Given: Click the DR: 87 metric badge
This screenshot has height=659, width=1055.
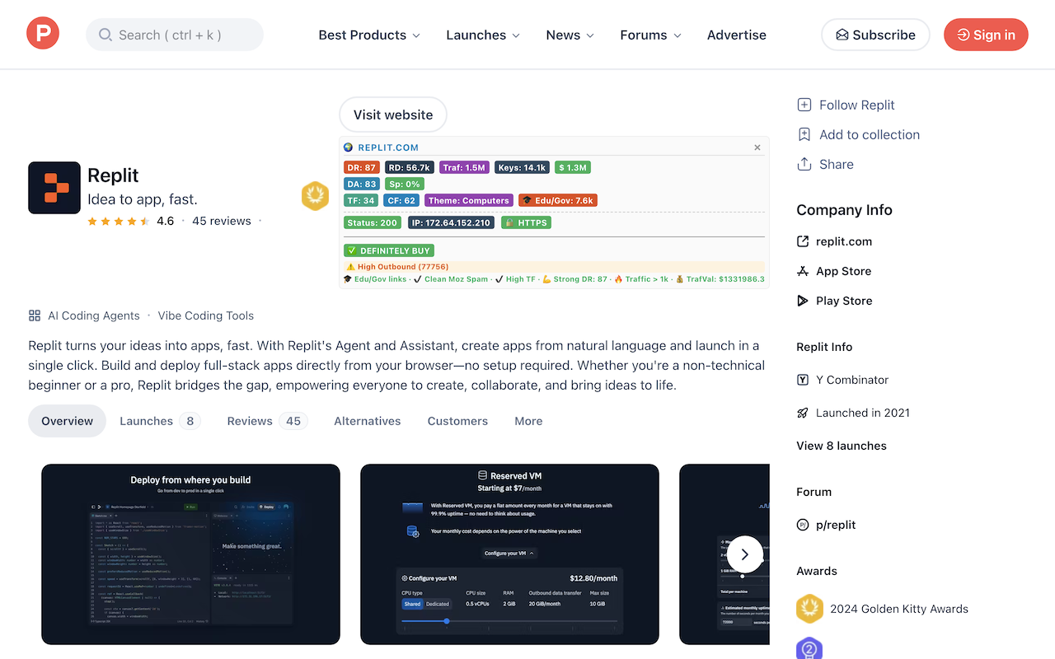Looking at the screenshot, I should [x=361, y=167].
